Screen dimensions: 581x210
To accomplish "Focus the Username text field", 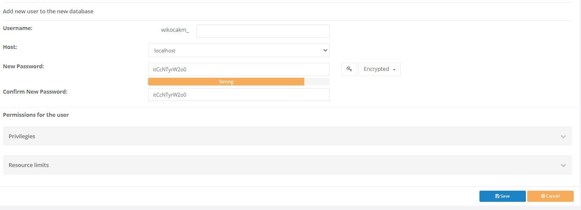I will [263, 31].
